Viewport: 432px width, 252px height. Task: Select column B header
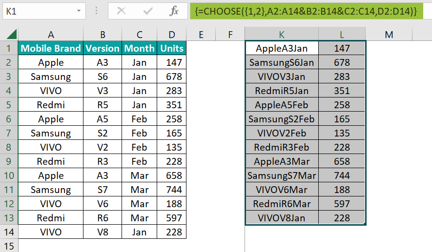tap(103, 35)
